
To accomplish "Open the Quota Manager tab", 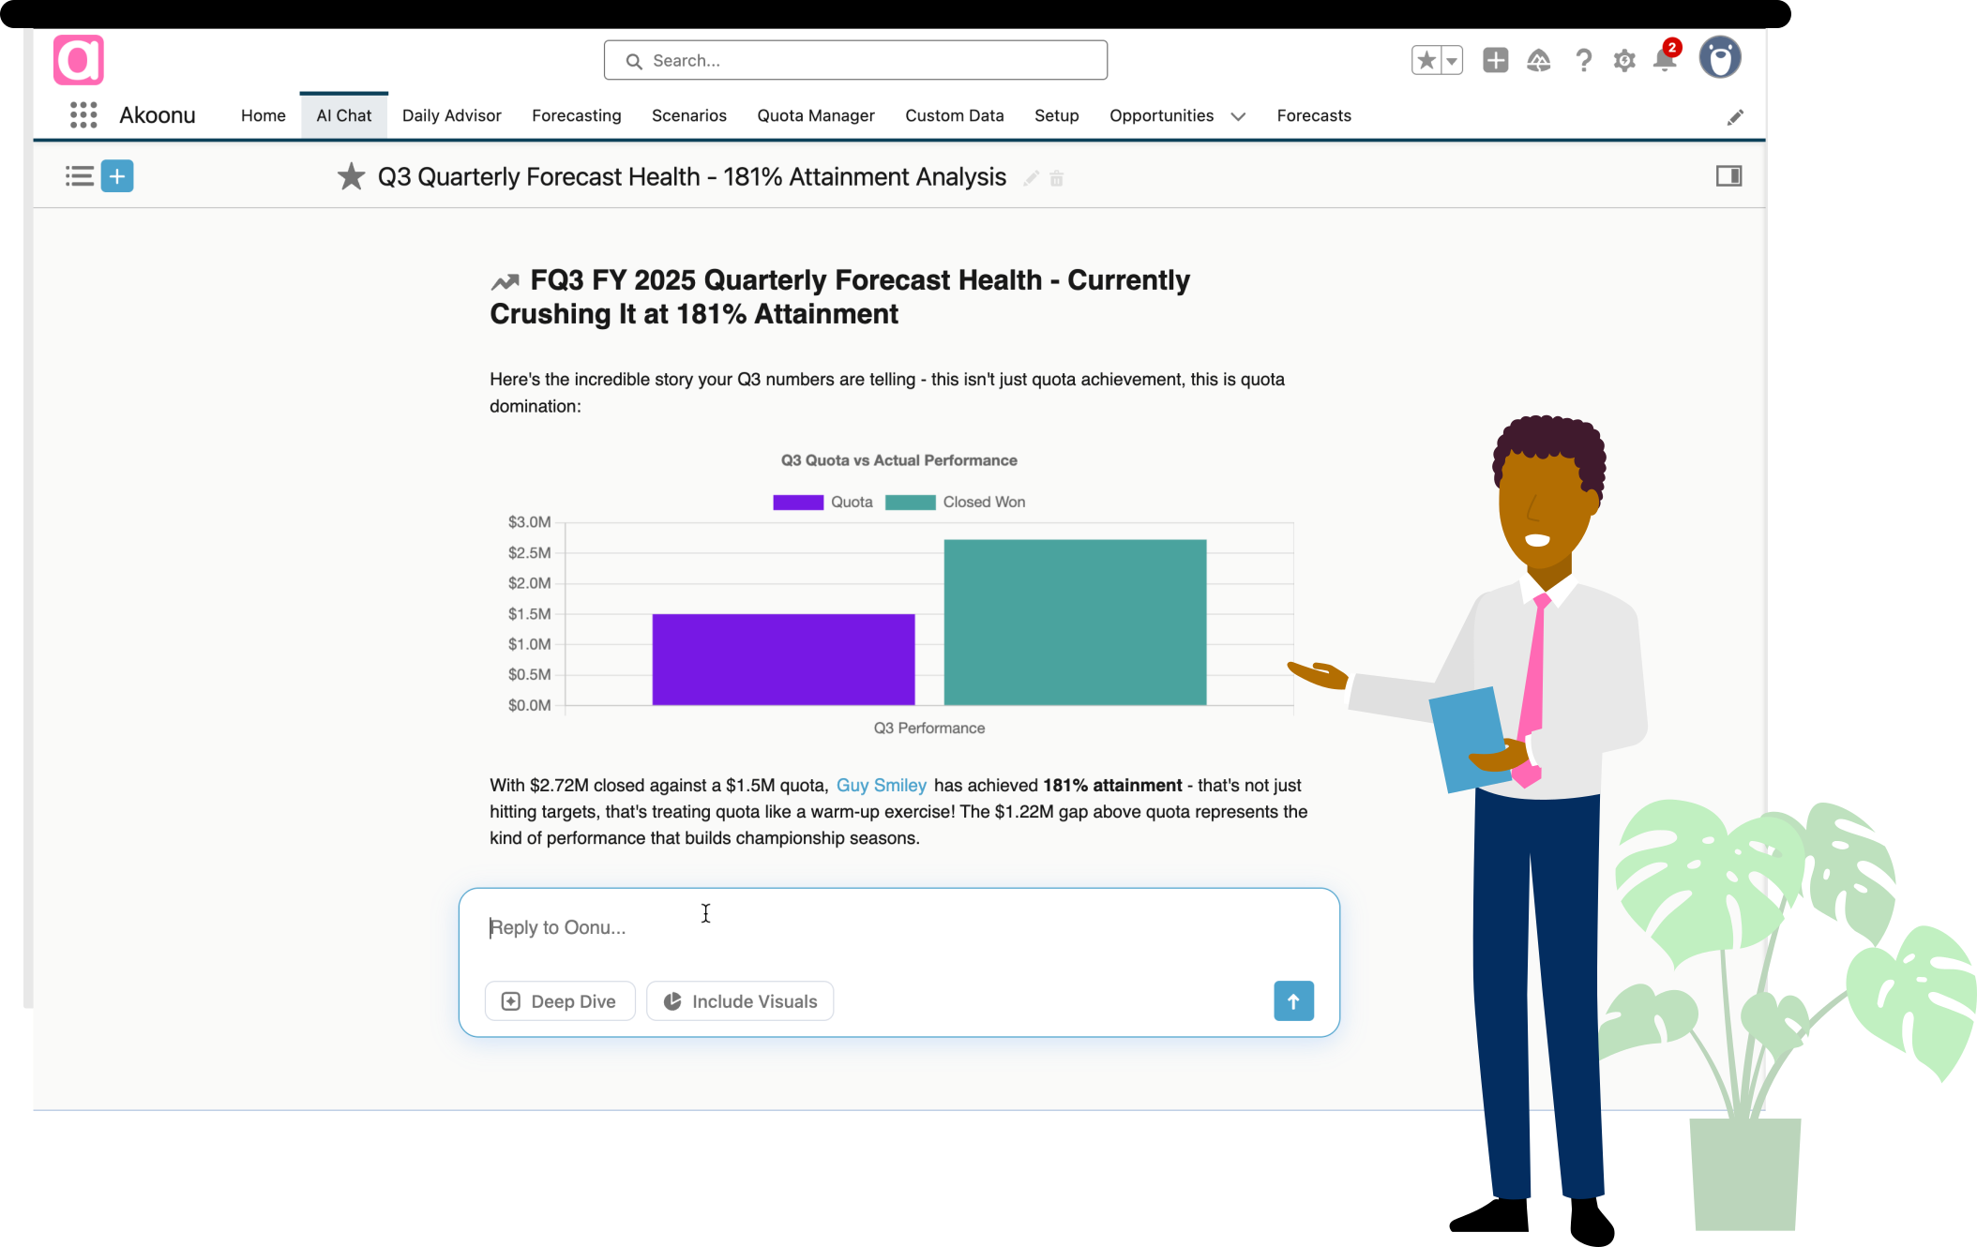I will point(815,115).
